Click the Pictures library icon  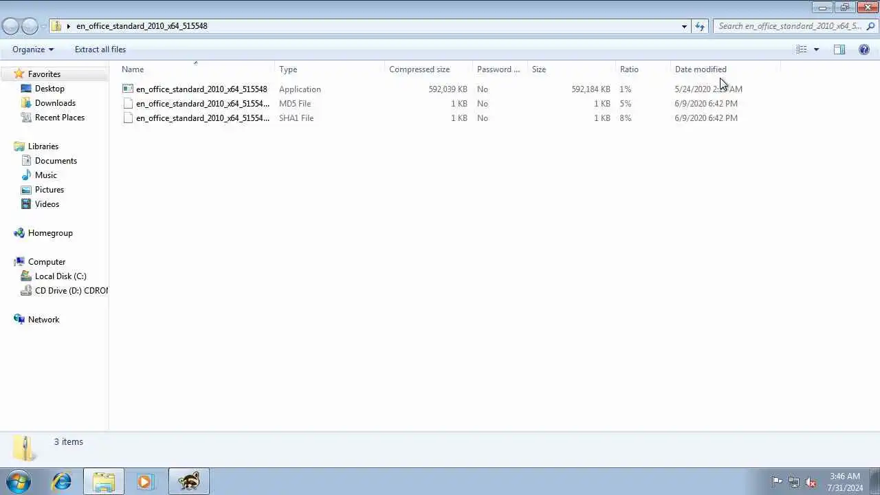26,189
